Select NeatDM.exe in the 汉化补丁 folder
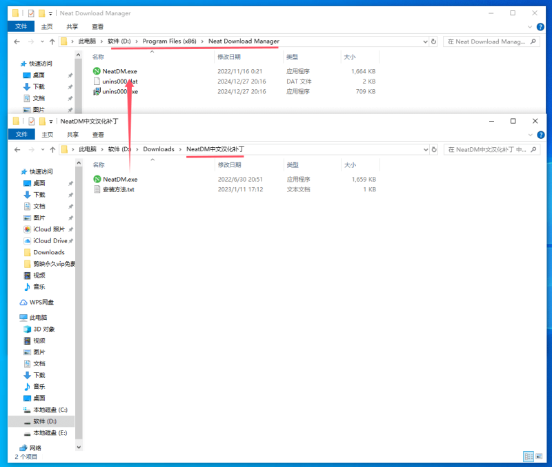This screenshot has height=467, width=552. tap(119, 179)
